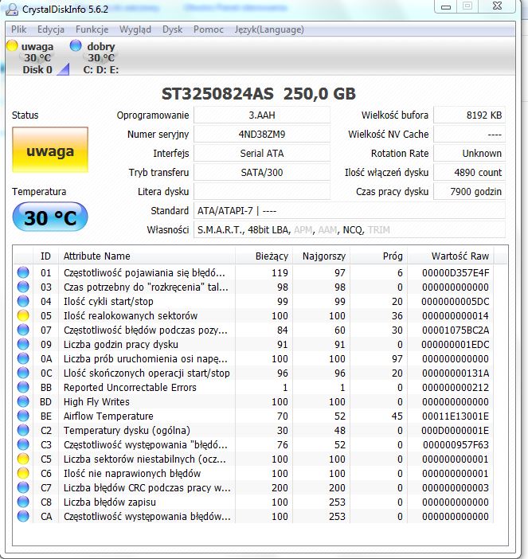
Task: Select the Liczba godzin pracy dysku row name
Action: click(121, 345)
